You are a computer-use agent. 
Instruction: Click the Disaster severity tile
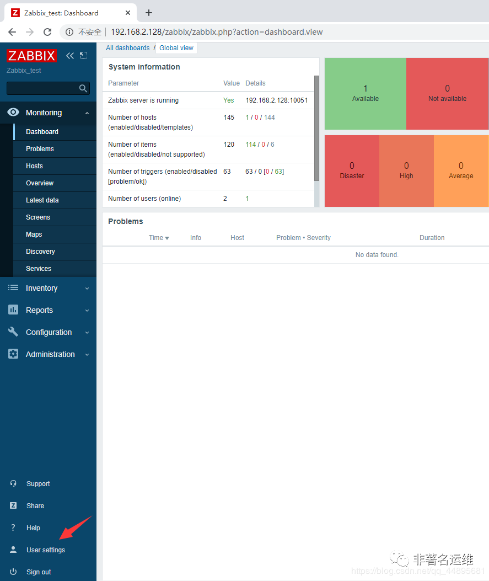click(352, 171)
